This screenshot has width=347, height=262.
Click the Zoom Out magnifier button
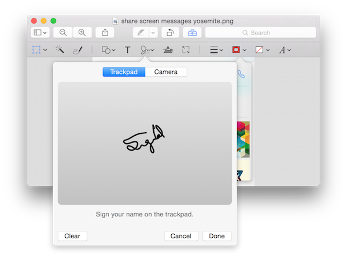coord(62,33)
